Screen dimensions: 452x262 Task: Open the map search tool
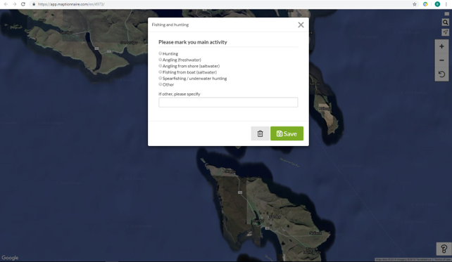446,22
